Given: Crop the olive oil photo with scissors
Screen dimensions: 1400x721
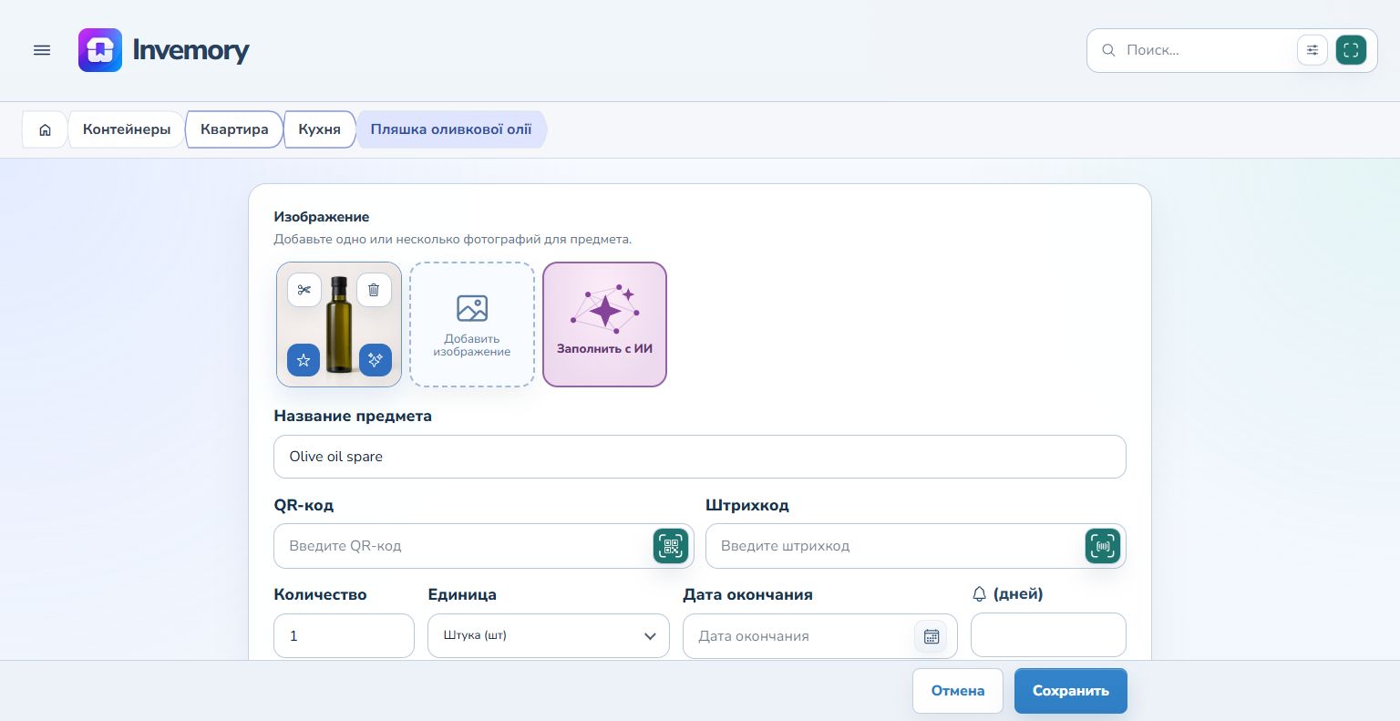Looking at the screenshot, I should [304, 290].
